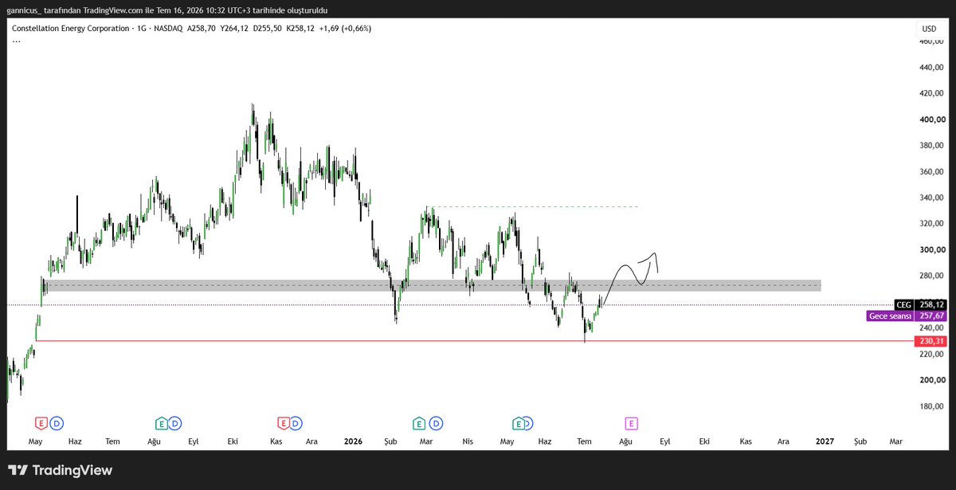This screenshot has height=490, width=956.
Task: Open the pink upcoming earnings E marker
Action: coord(631,422)
